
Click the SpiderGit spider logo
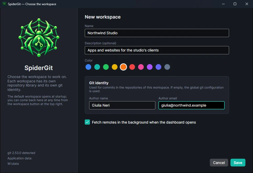coord(39,38)
